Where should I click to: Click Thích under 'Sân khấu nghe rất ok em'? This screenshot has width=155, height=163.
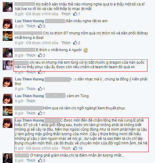click(31, 26)
